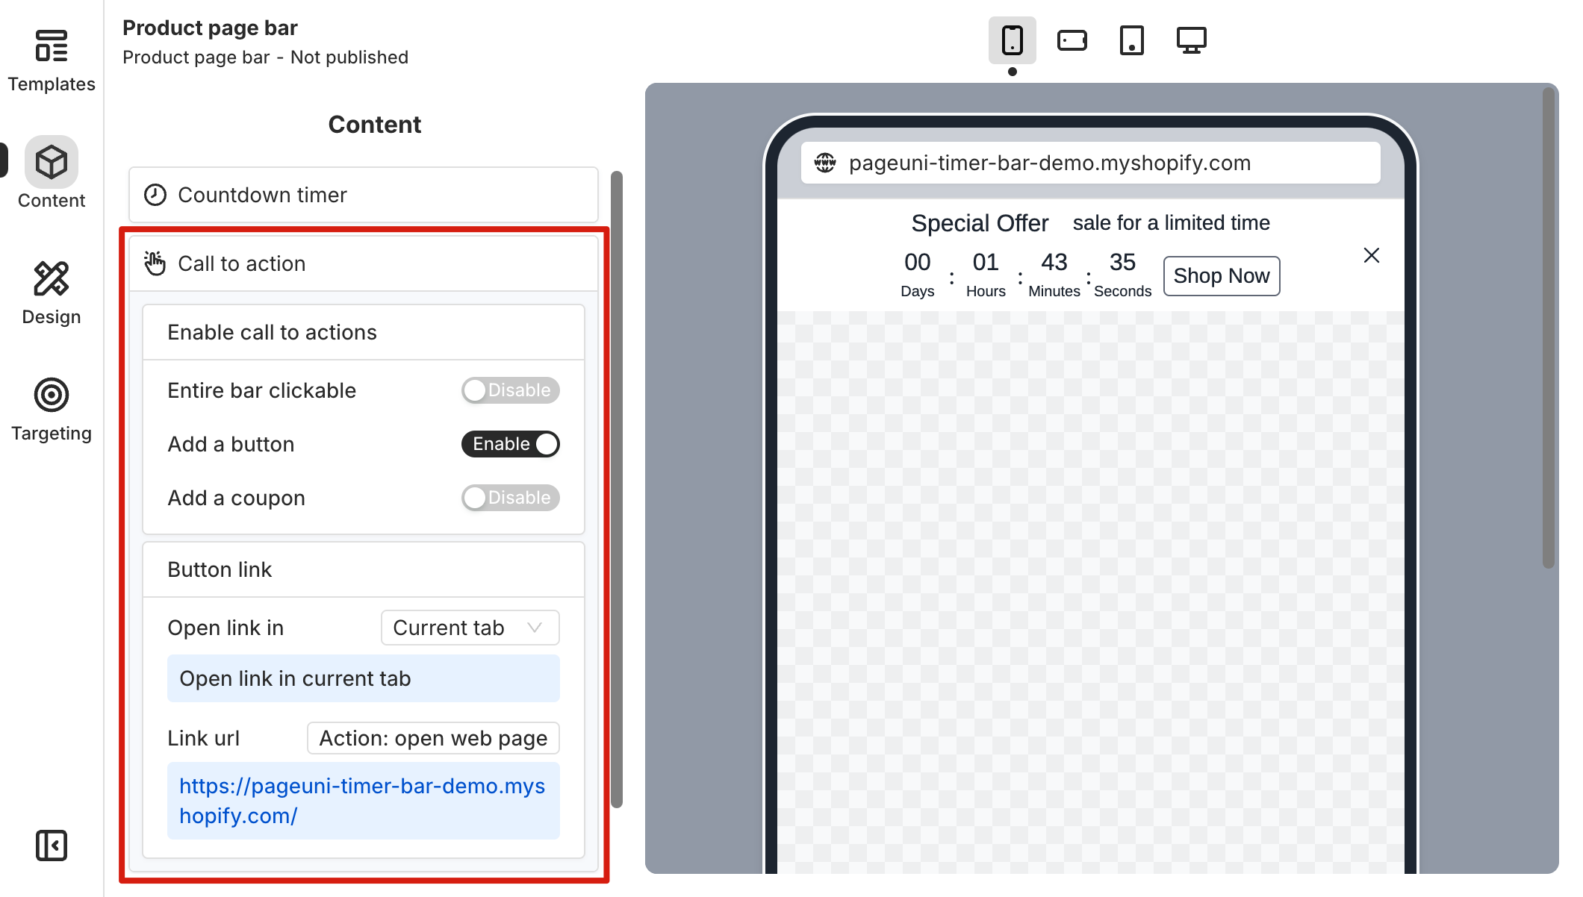Screen dimensions: 1583x897
Task: Open the Templates sidebar section
Action: pos(52,61)
